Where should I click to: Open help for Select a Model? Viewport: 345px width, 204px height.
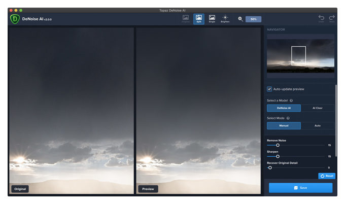[x=291, y=100]
